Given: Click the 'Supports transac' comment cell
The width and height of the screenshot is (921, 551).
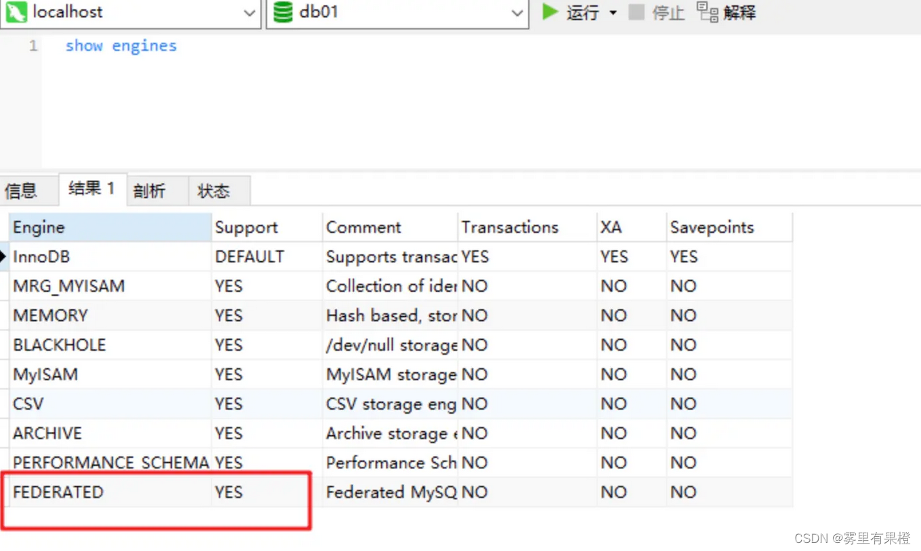Looking at the screenshot, I should pos(391,257).
